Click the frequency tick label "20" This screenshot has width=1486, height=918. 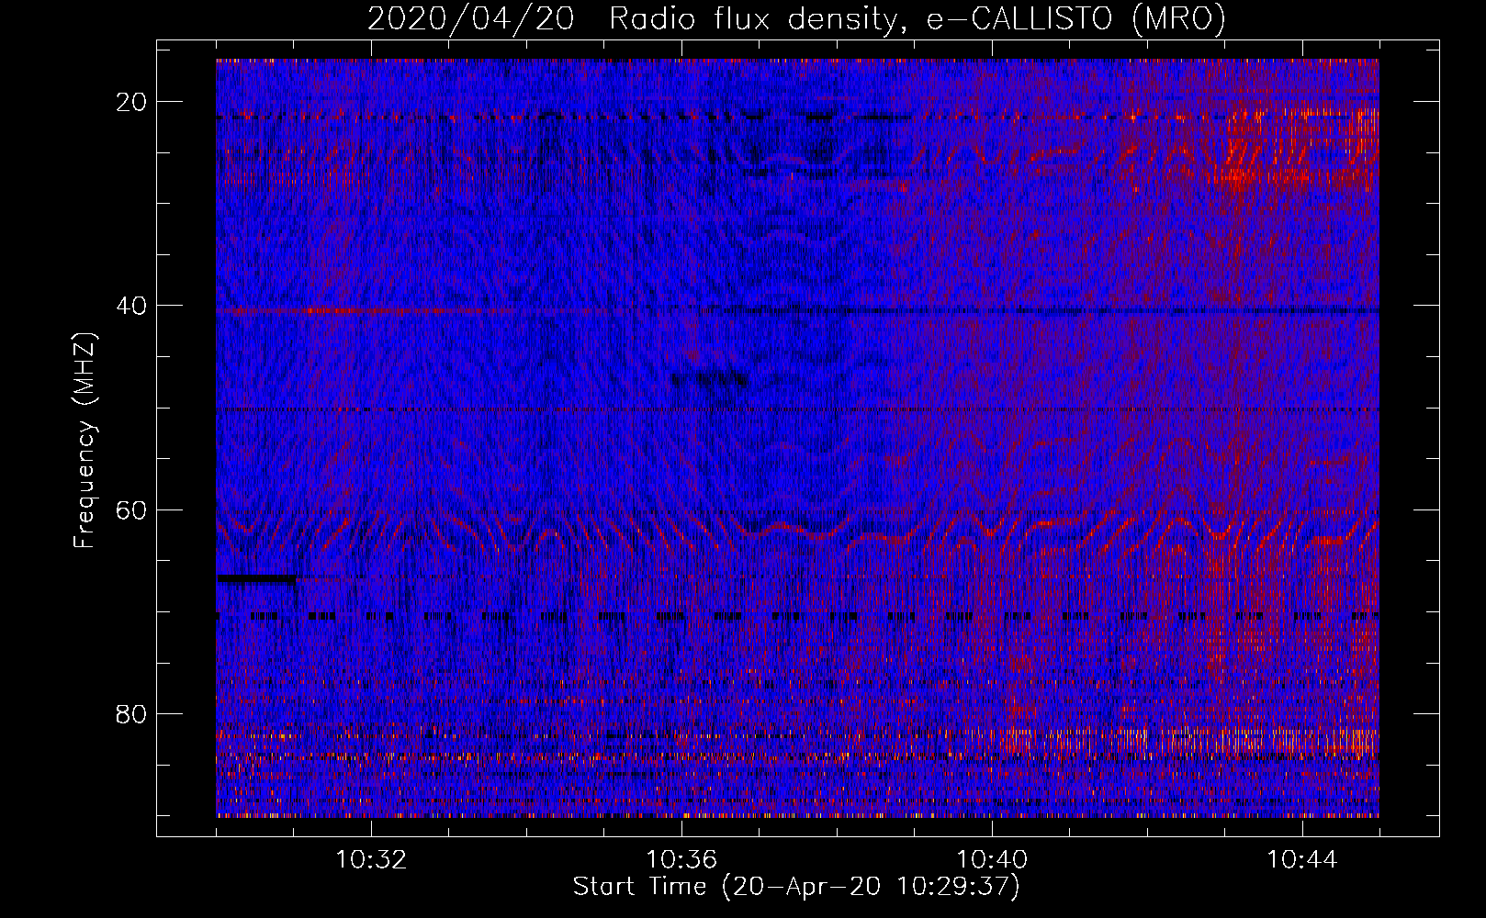click(x=132, y=102)
